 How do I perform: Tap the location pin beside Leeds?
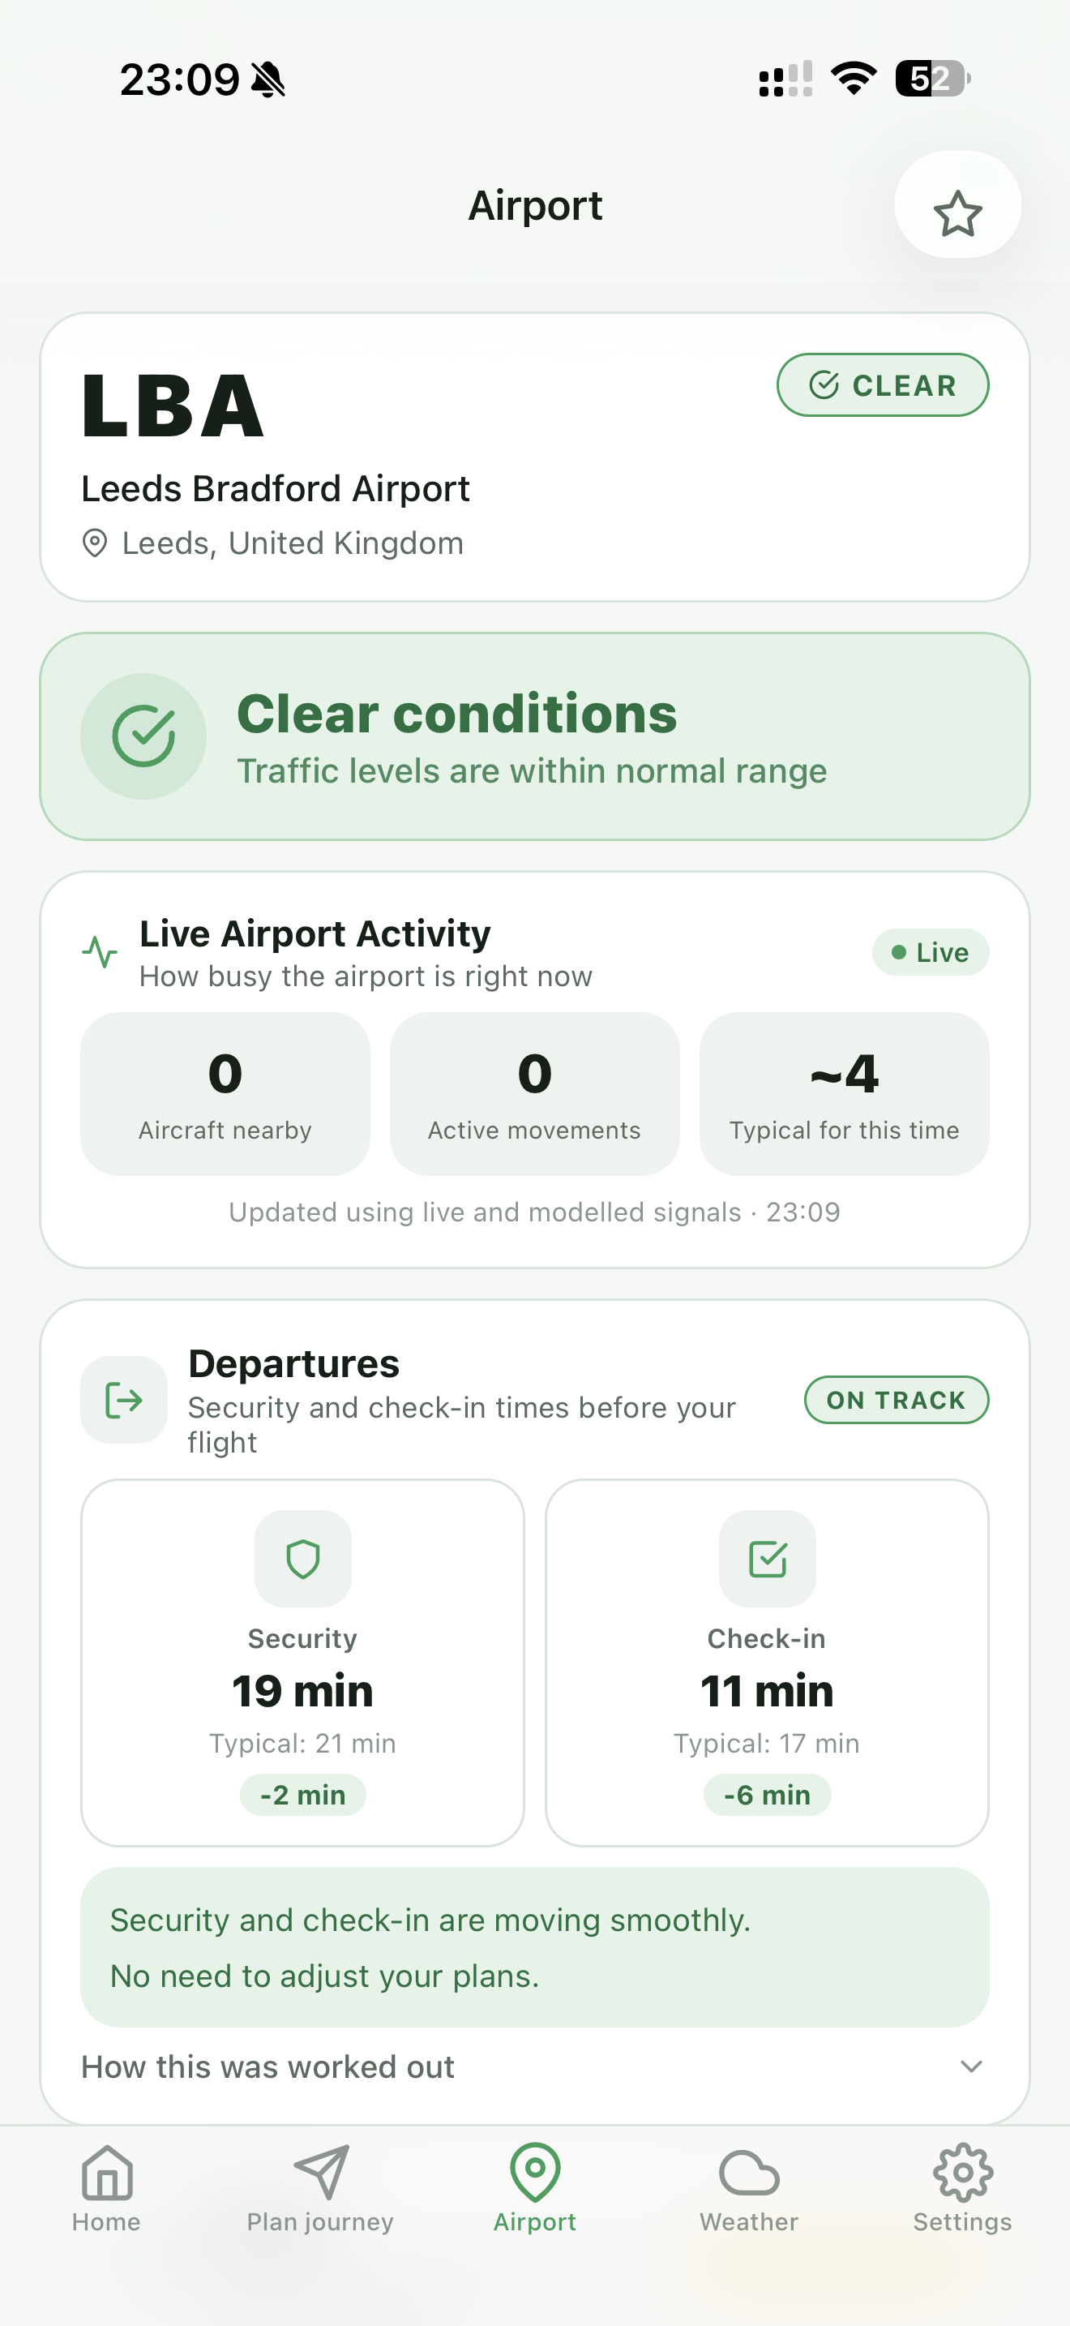[95, 543]
